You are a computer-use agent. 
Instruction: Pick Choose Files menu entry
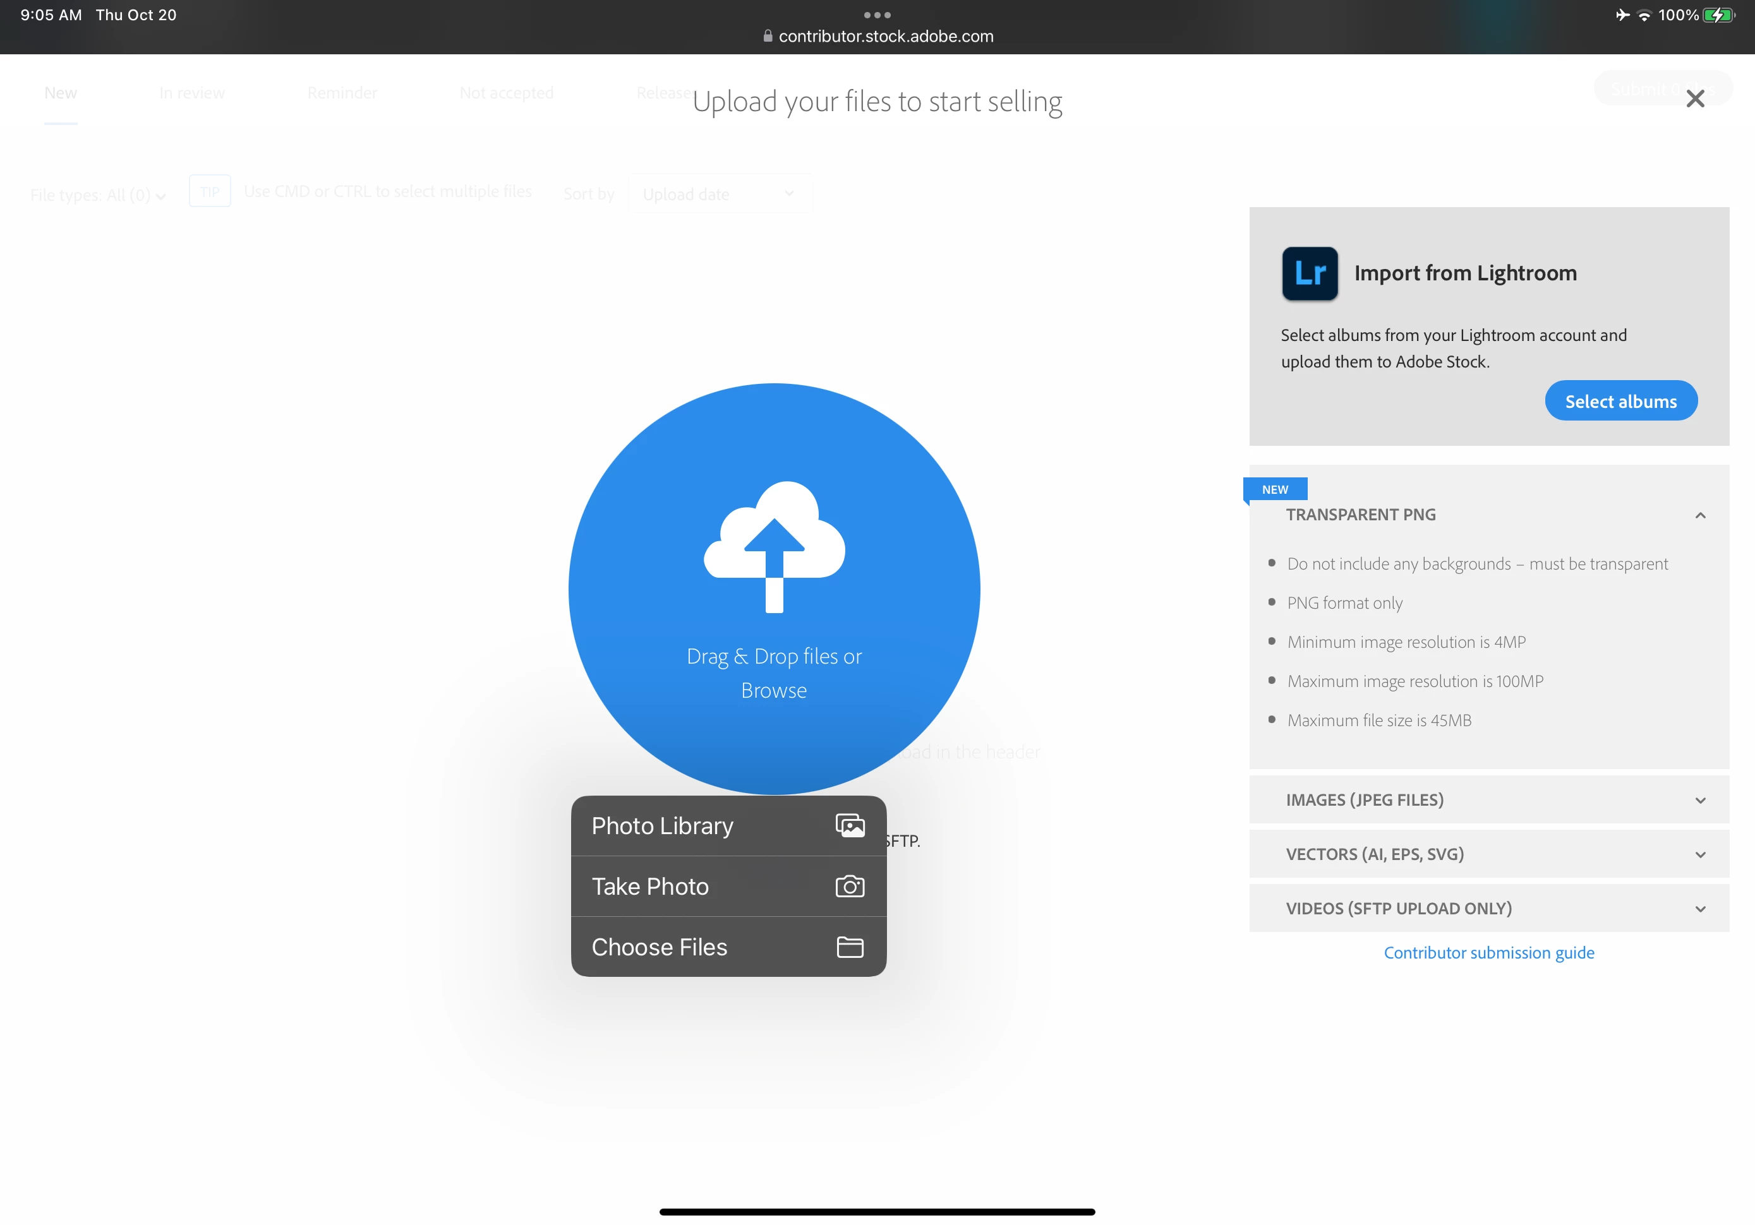click(x=659, y=947)
